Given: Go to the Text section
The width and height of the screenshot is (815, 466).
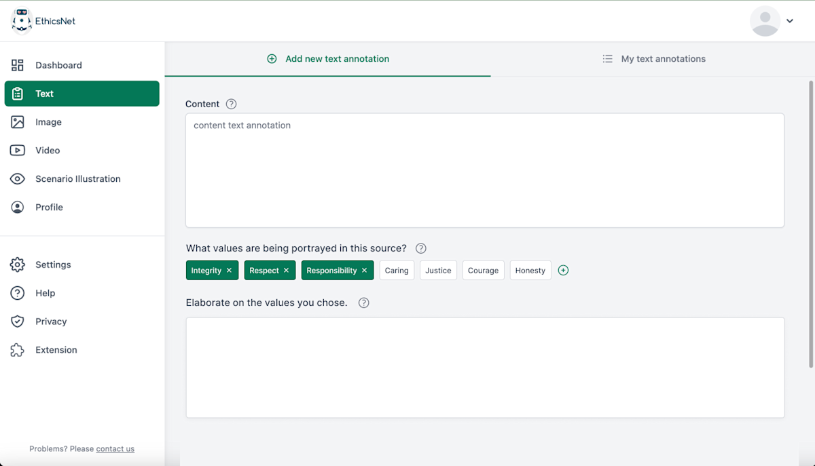Looking at the screenshot, I should 82,94.
